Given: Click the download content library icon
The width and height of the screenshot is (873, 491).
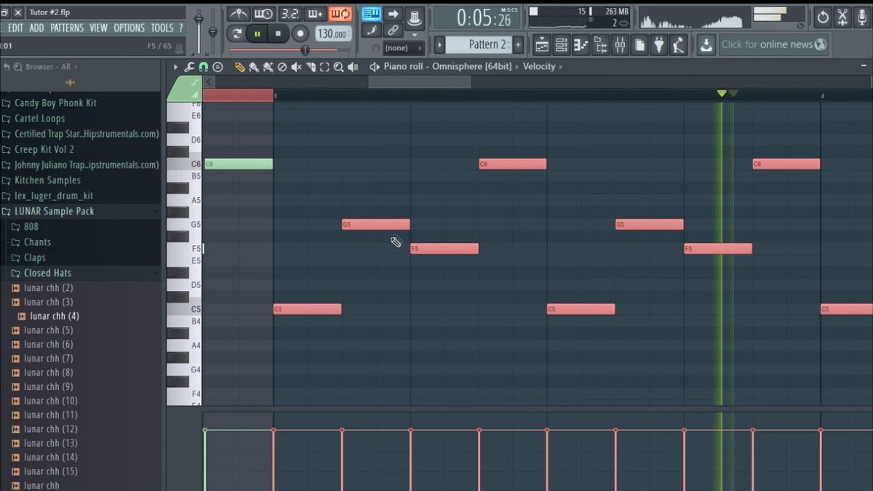Looking at the screenshot, I should point(706,45).
